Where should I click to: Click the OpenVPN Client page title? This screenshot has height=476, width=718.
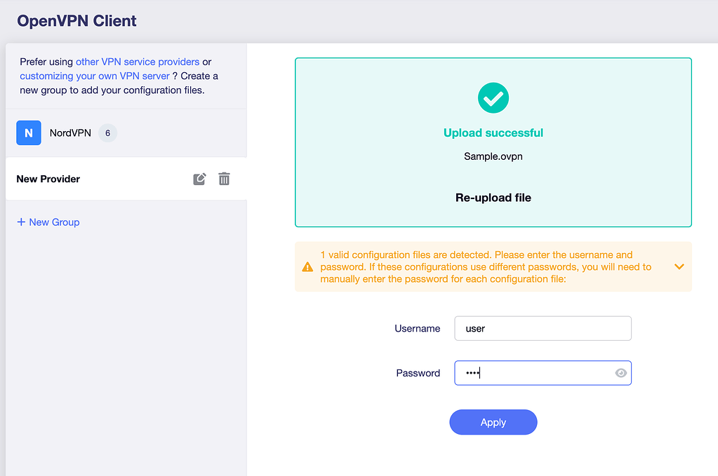(x=77, y=21)
